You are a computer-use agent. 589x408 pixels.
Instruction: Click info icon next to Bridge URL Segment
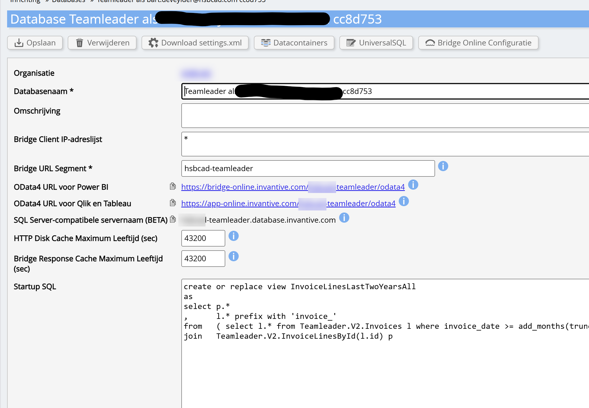(x=443, y=166)
